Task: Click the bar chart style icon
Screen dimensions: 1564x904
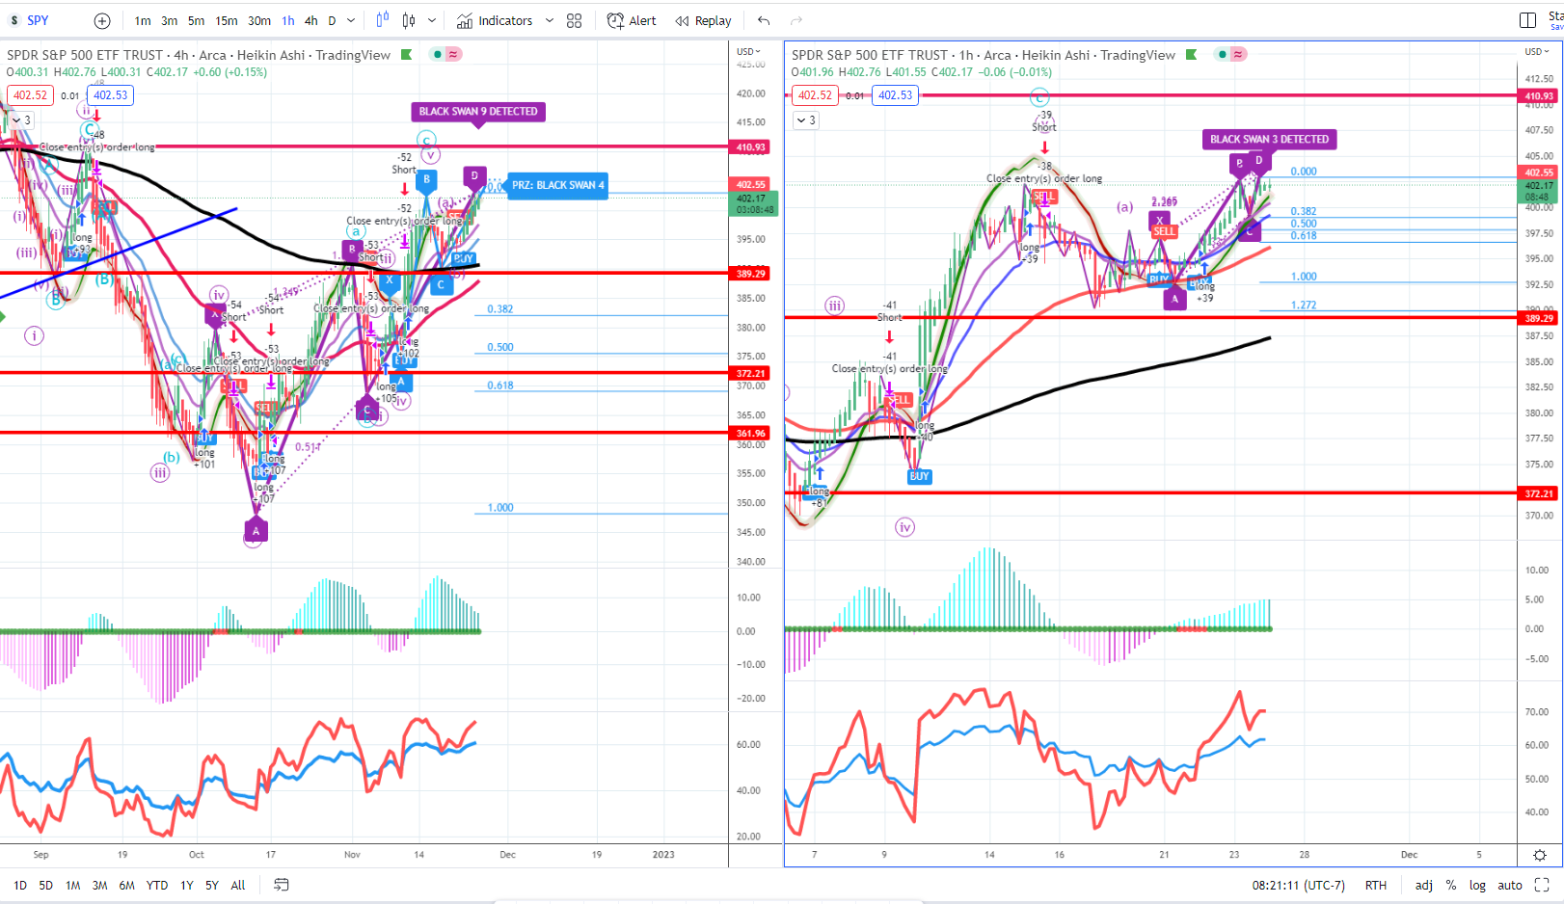Action: point(383,20)
